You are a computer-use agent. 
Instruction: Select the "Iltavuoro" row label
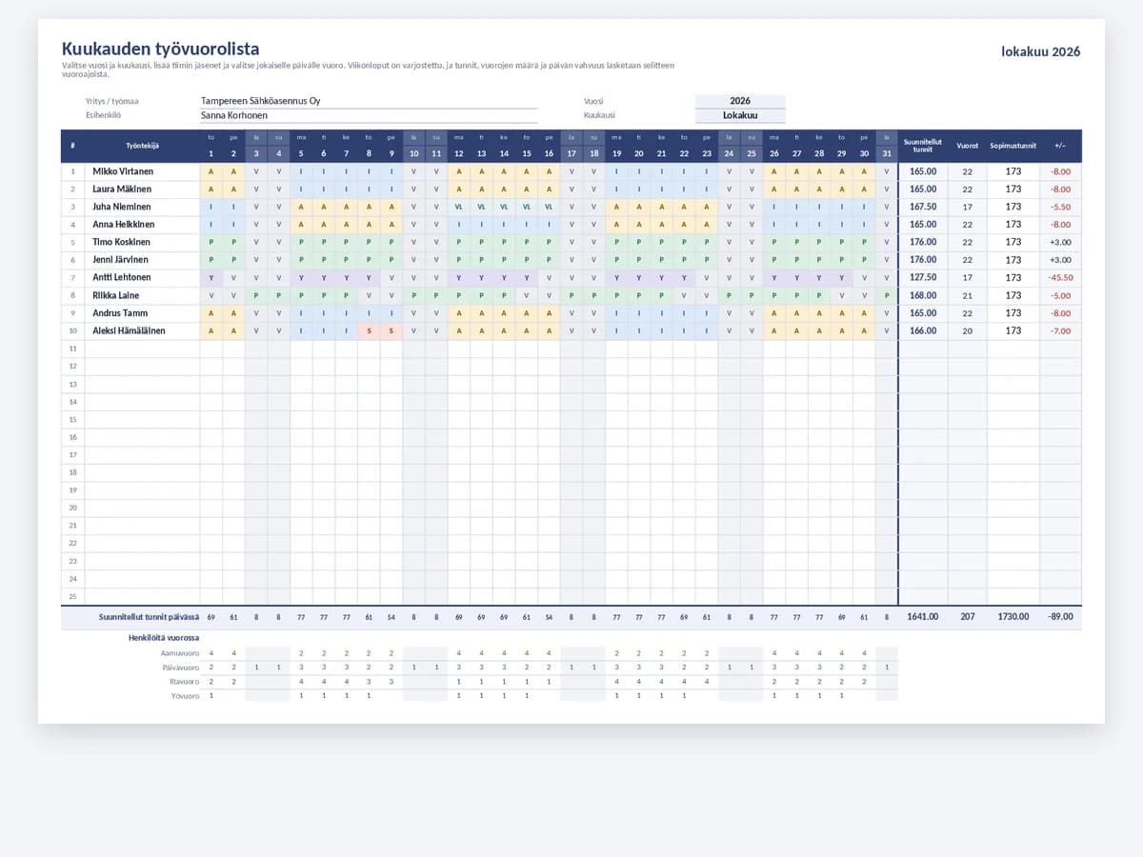click(184, 682)
